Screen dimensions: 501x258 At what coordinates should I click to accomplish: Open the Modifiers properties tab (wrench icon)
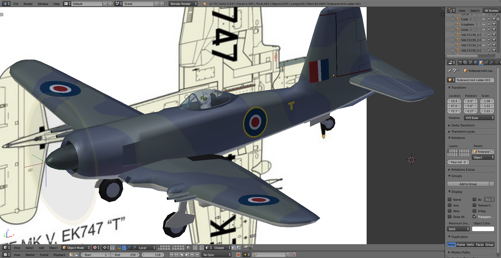491,62
